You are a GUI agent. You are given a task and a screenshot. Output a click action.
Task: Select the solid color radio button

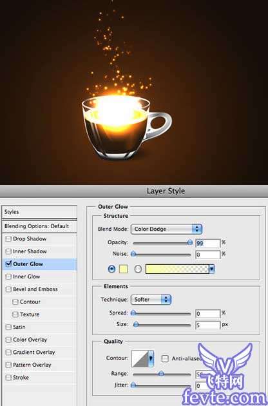[111, 269]
